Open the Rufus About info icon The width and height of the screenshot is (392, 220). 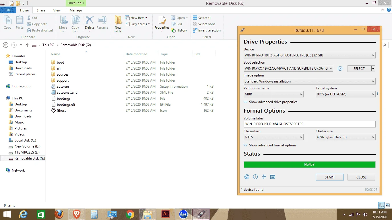tap(255, 177)
